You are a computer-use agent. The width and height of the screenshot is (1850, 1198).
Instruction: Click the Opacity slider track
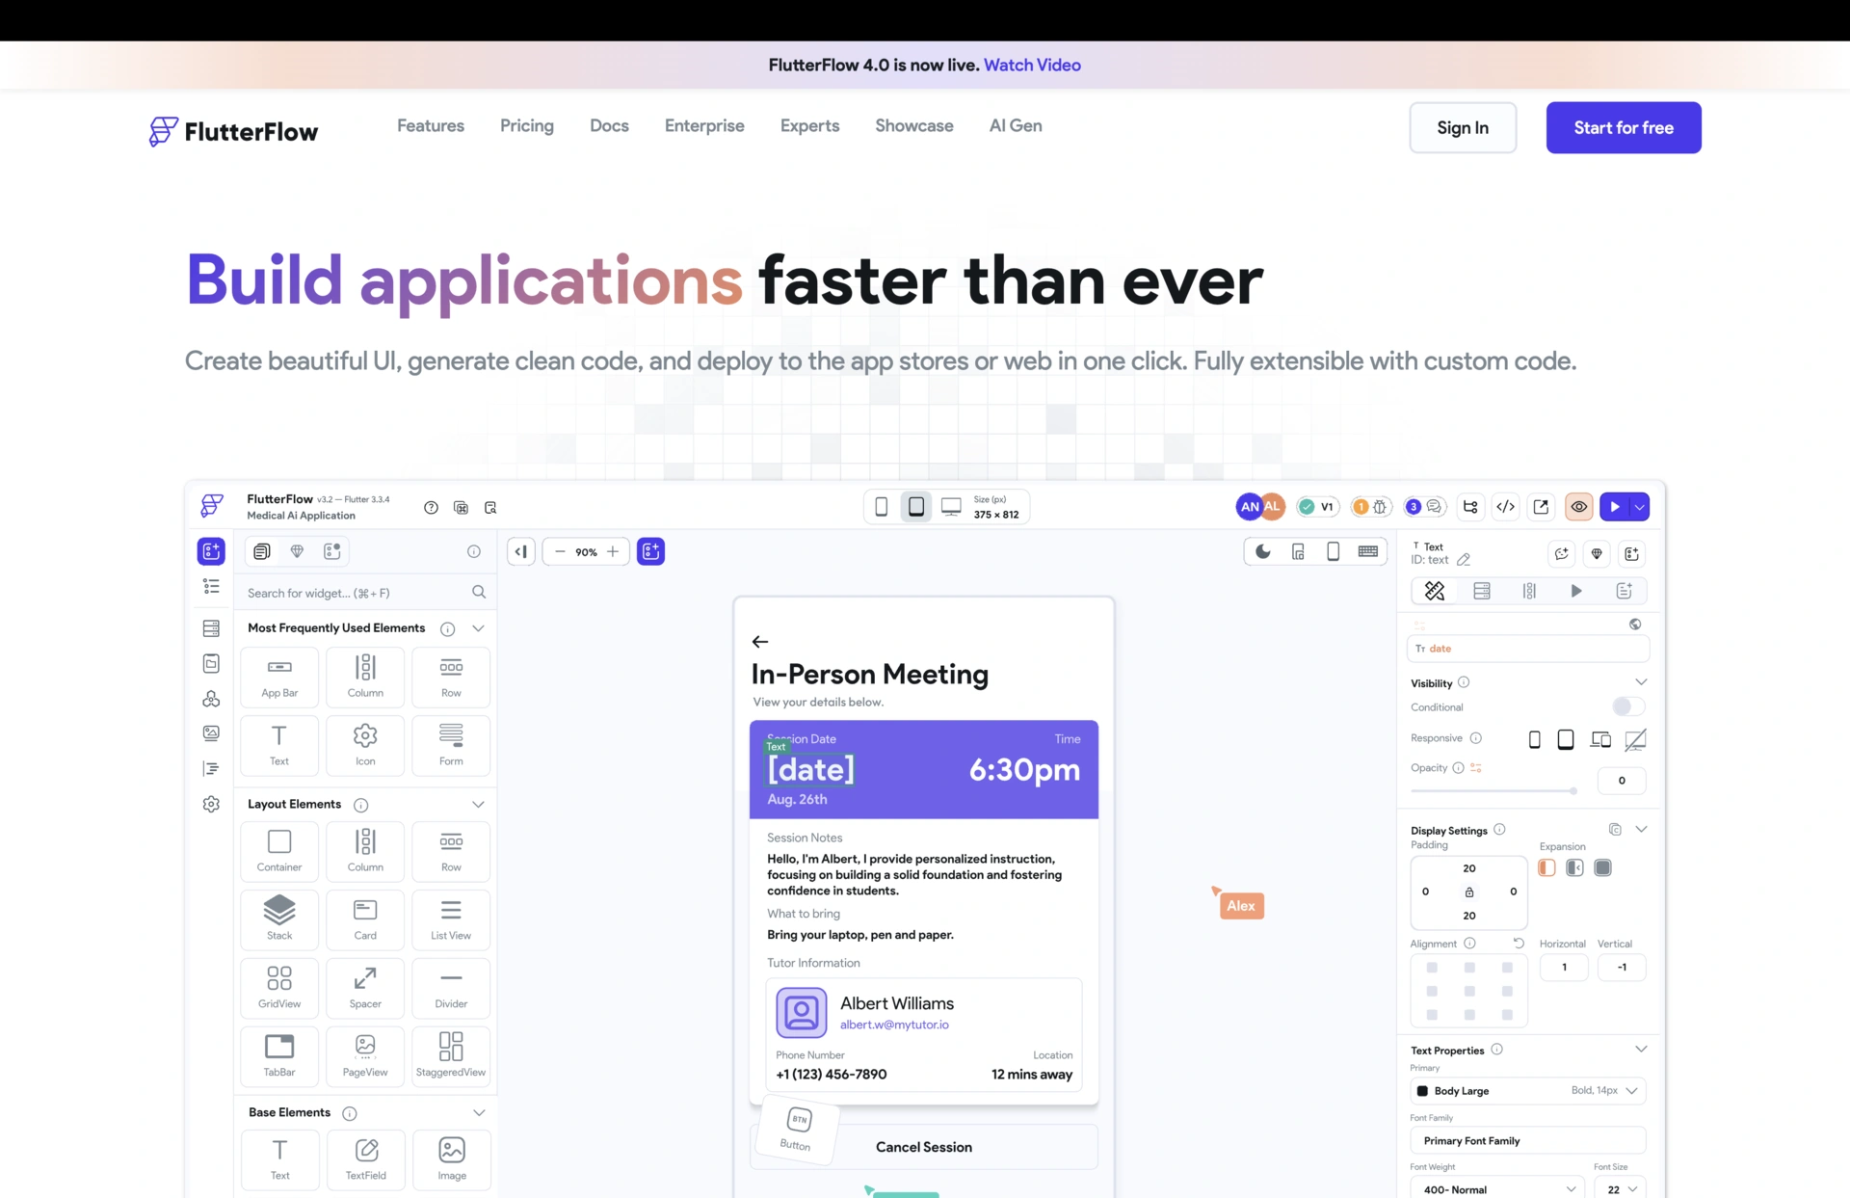(x=1493, y=790)
